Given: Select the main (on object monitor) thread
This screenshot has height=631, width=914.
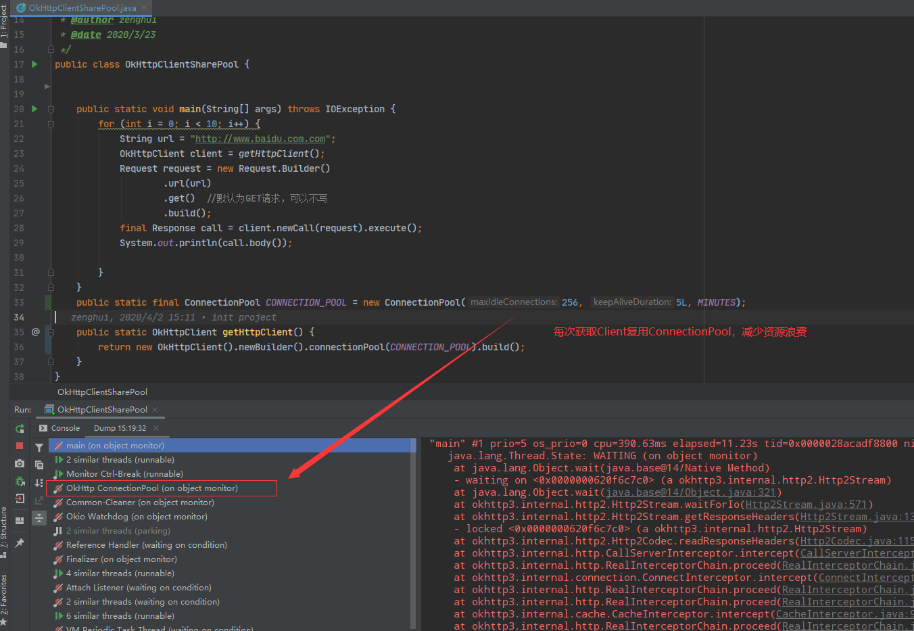Looking at the screenshot, I should 231,445.
